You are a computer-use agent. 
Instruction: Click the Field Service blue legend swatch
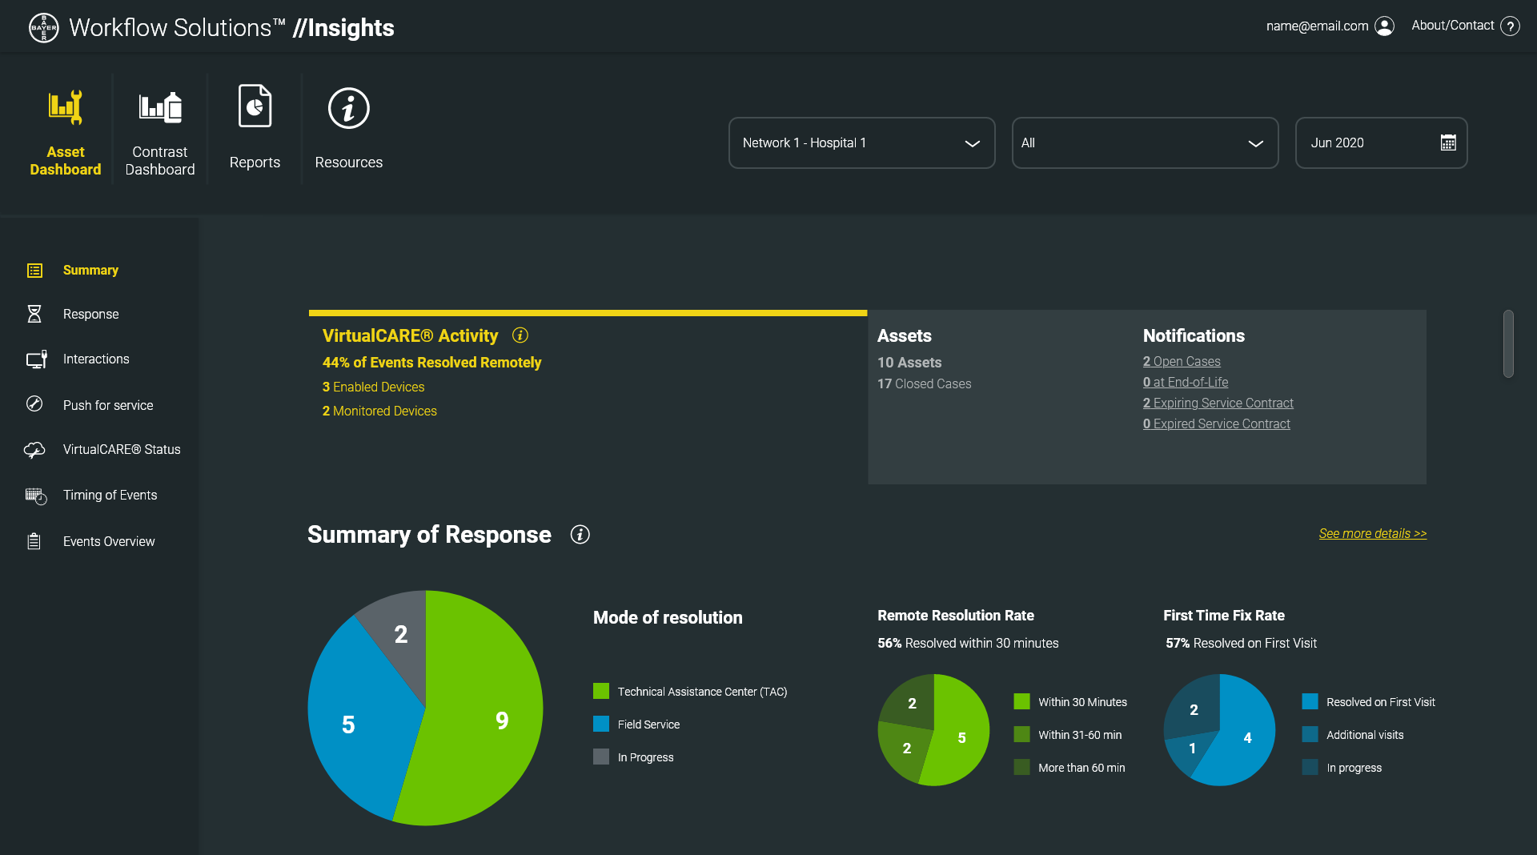601,724
